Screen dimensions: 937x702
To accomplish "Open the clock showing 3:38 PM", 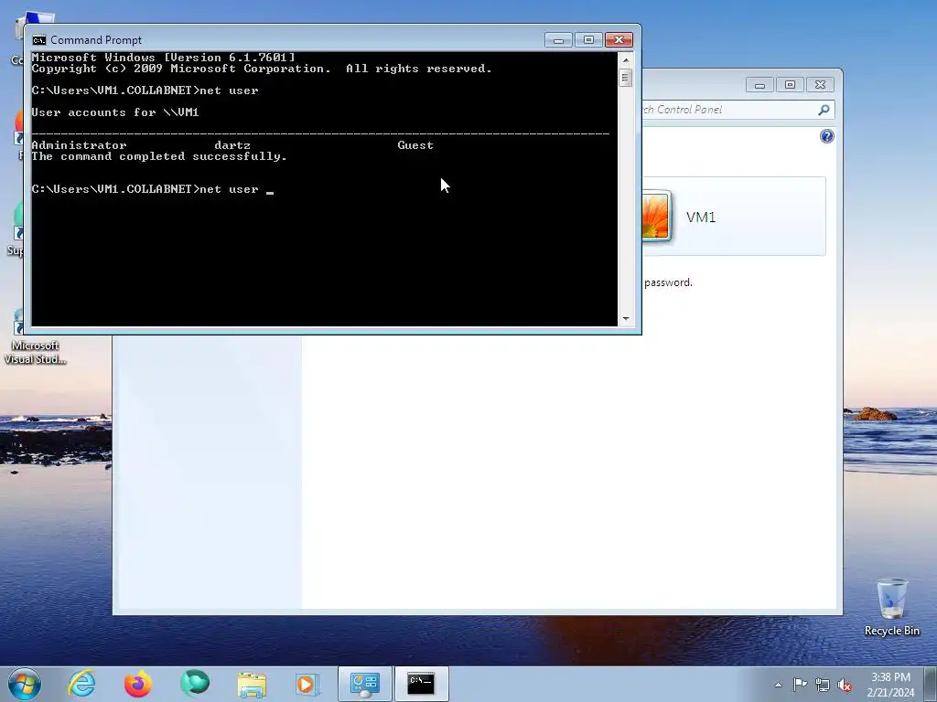I will click(x=890, y=677).
